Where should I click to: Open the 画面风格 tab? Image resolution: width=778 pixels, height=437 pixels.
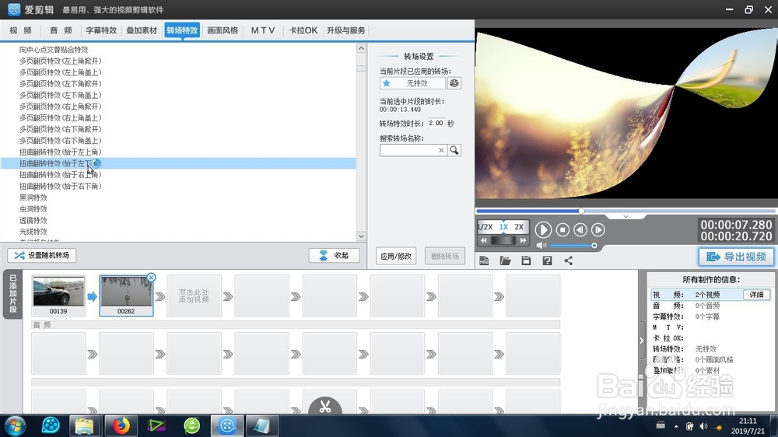[x=223, y=30]
